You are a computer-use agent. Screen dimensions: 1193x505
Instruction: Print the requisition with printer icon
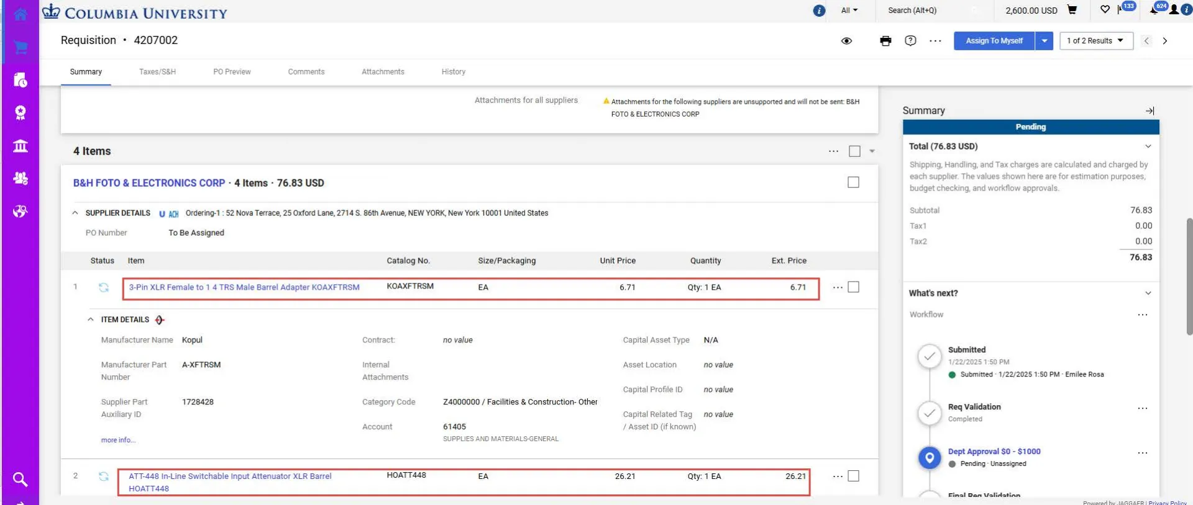click(x=885, y=41)
